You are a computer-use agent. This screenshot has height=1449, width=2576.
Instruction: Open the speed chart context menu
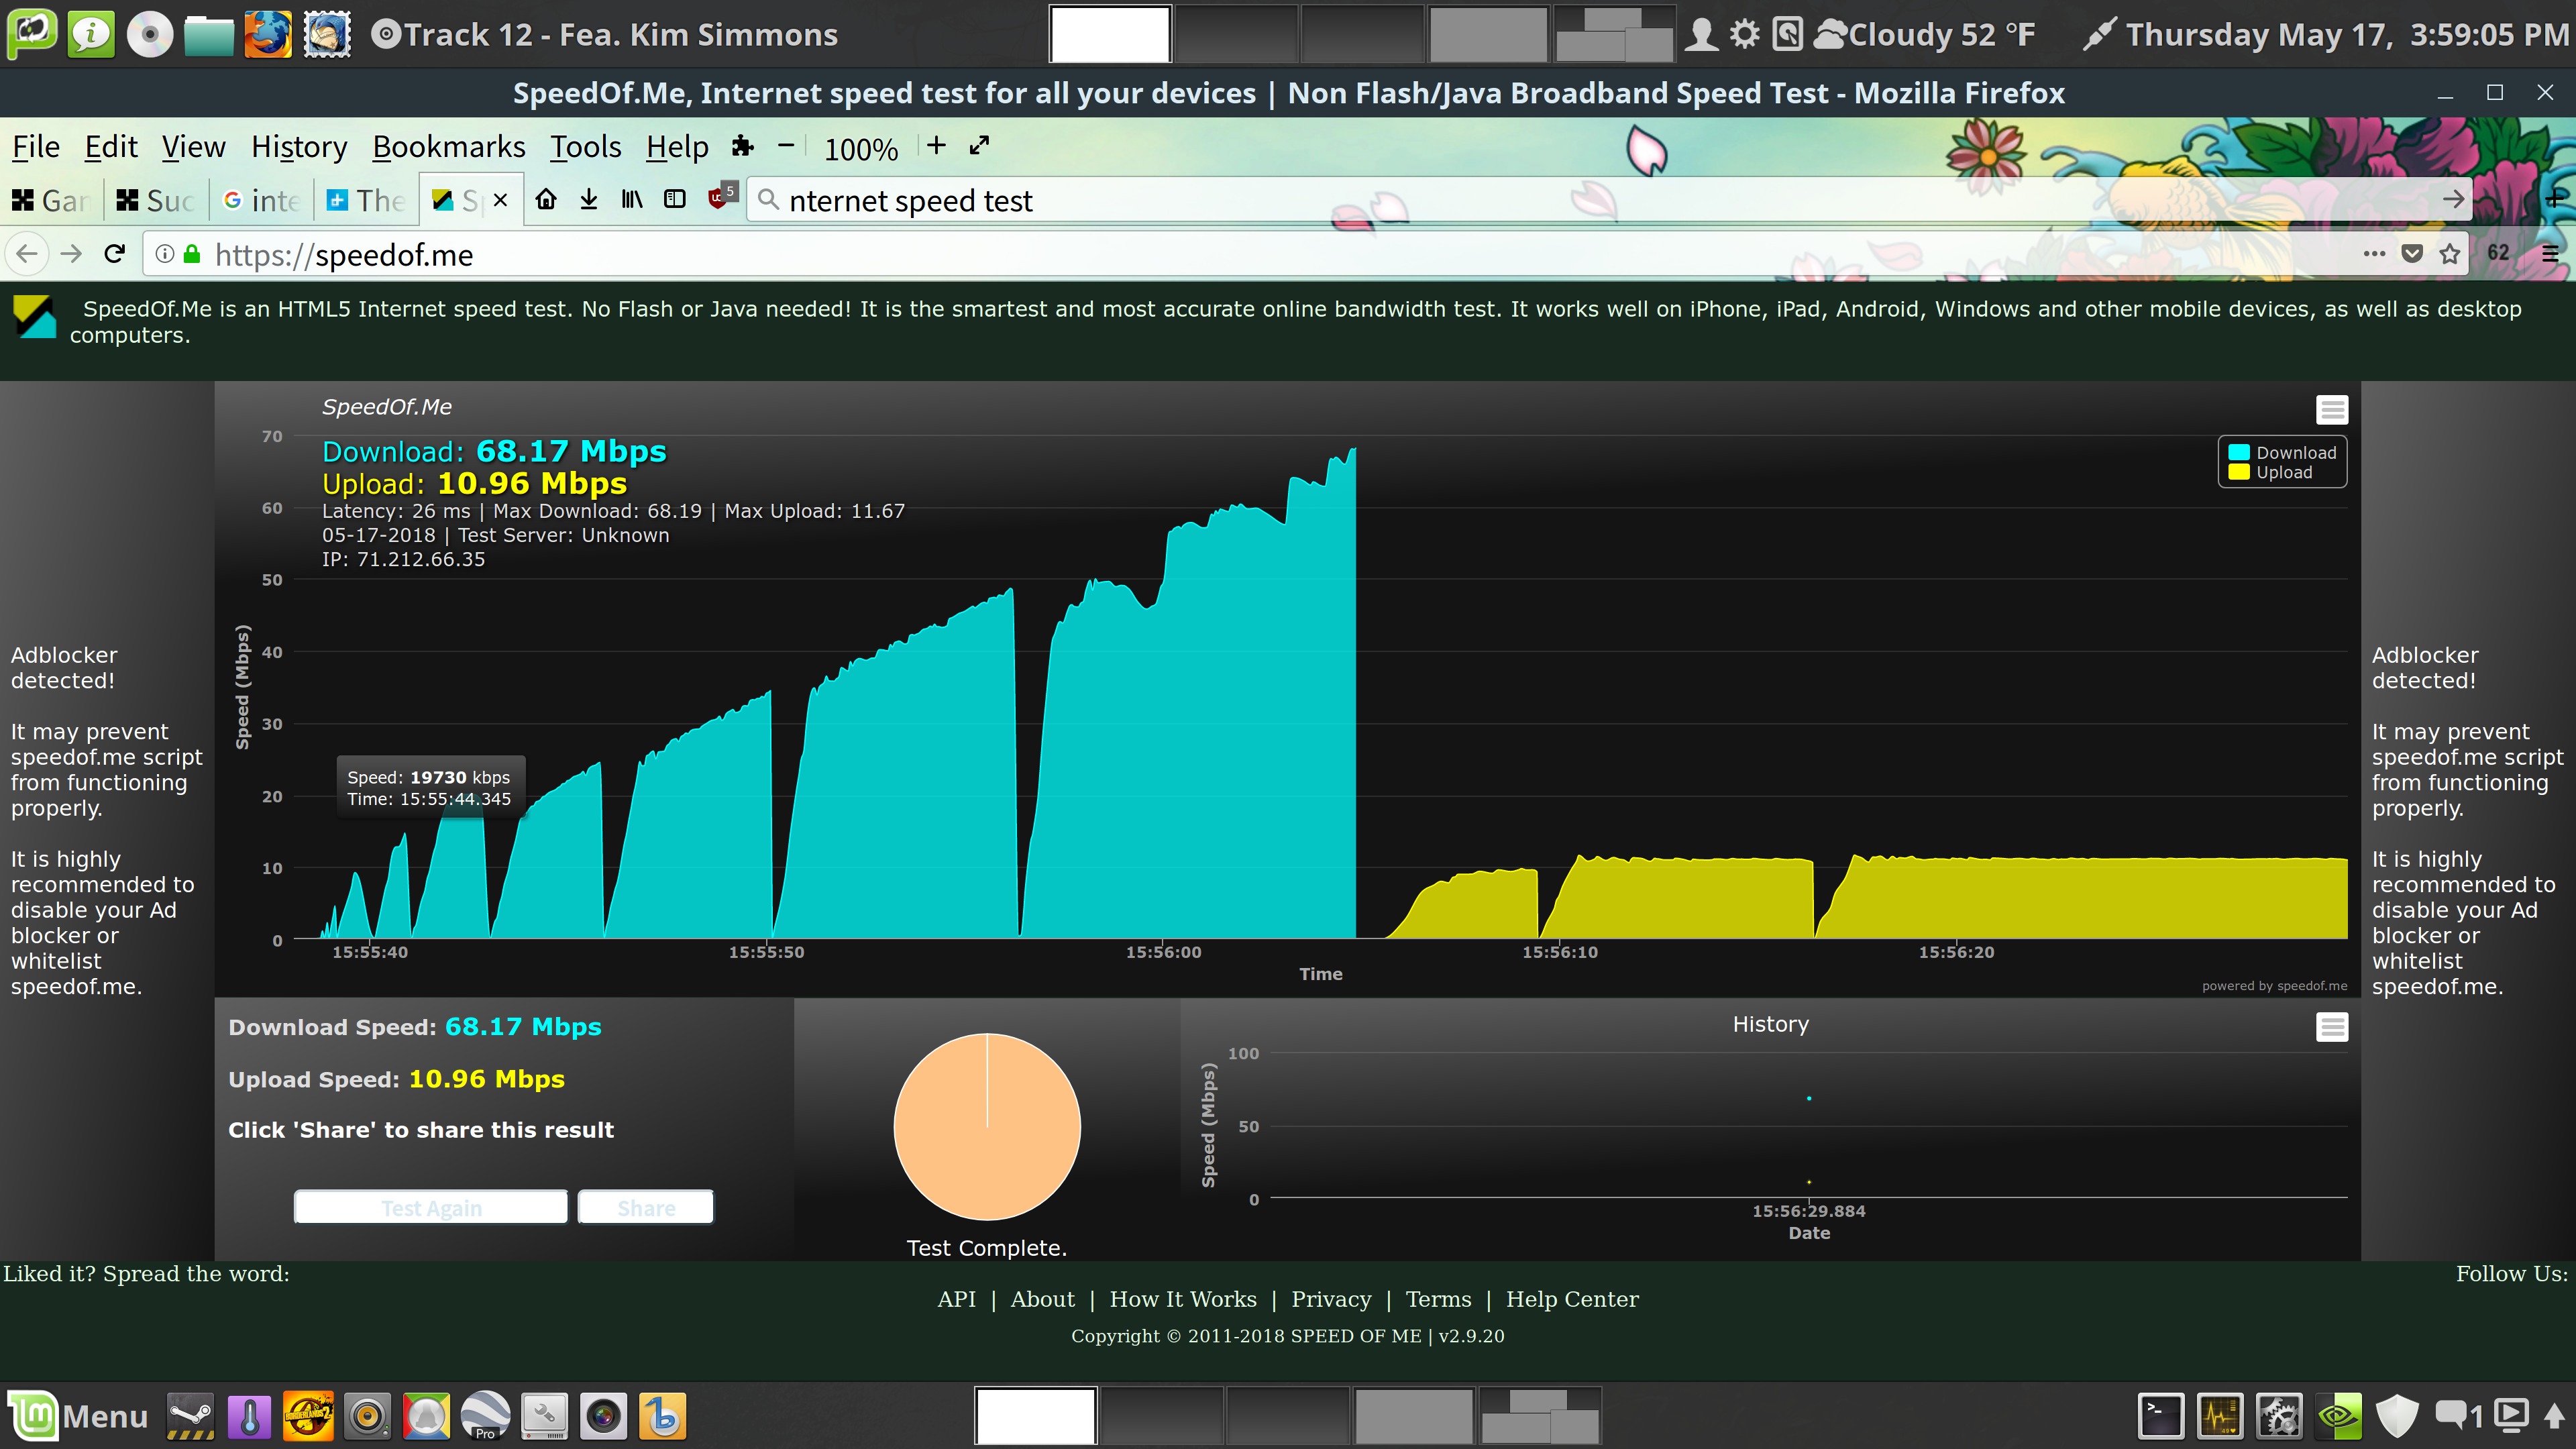[2332, 409]
